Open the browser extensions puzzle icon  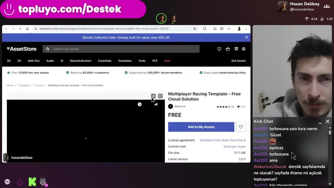pyautogui.click(x=204, y=29)
